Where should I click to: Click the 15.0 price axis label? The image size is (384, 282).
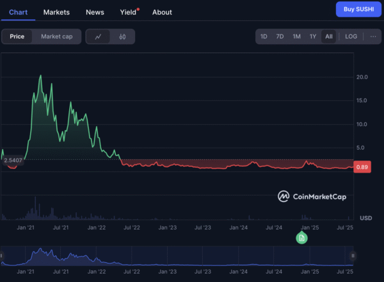click(x=362, y=100)
